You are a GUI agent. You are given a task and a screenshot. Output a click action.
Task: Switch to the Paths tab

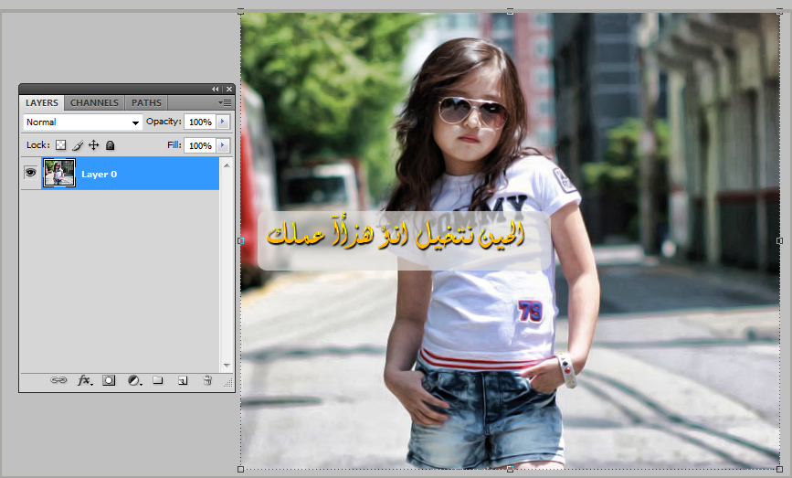click(146, 103)
